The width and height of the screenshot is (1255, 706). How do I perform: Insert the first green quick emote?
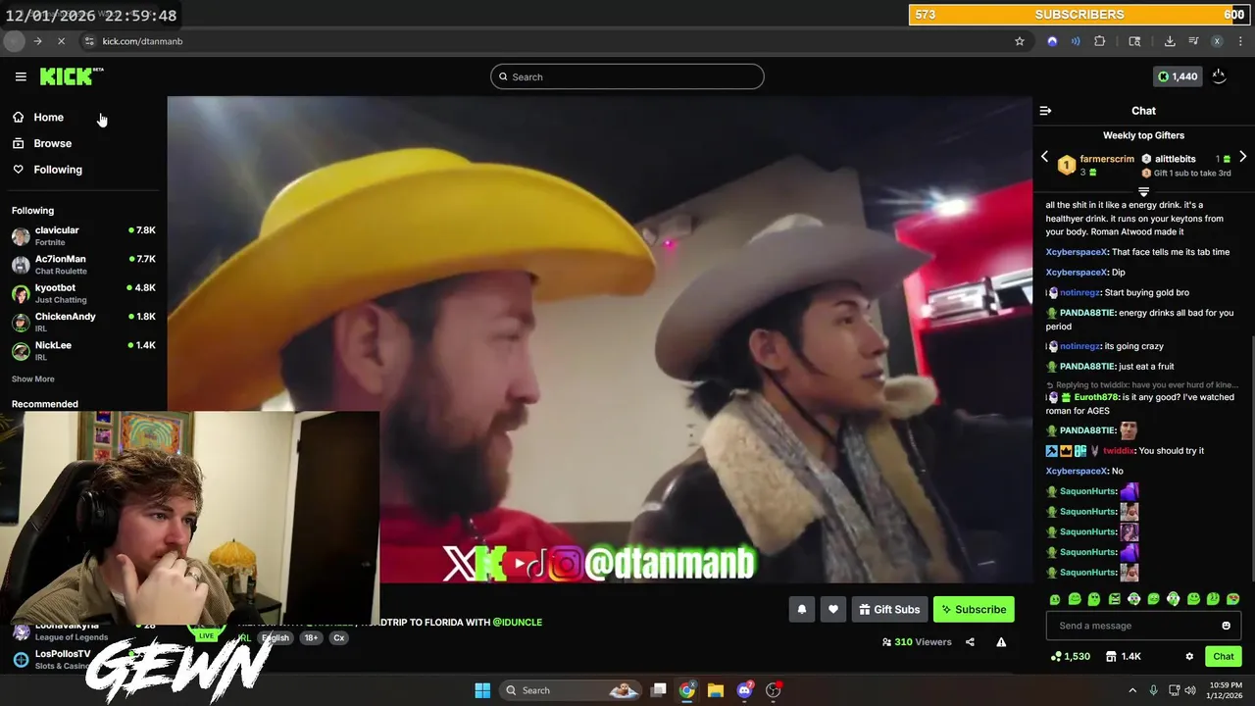click(1055, 599)
